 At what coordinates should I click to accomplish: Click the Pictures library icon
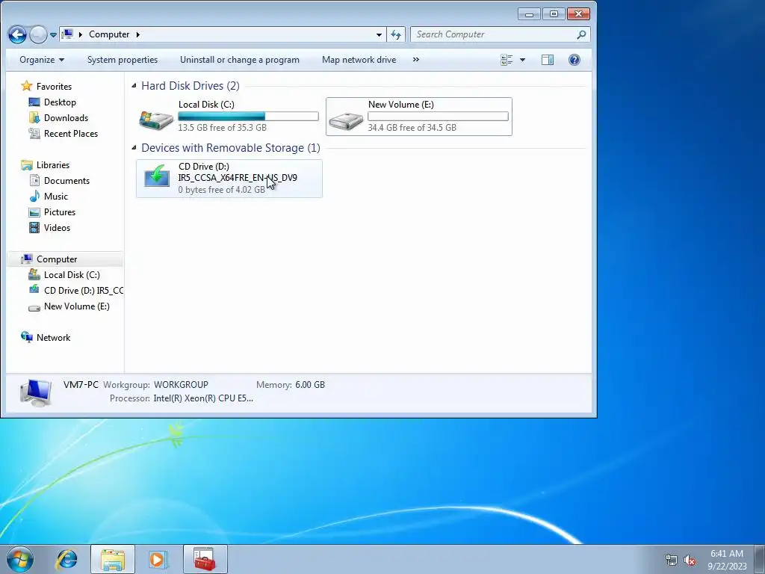34,212
